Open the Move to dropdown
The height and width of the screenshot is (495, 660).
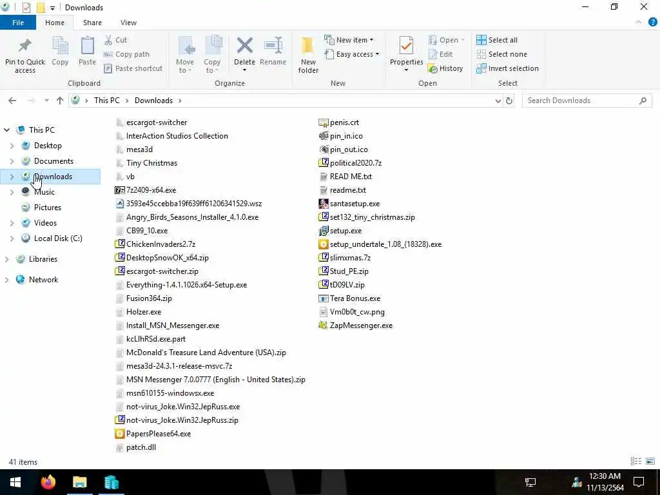coord(185,55)
